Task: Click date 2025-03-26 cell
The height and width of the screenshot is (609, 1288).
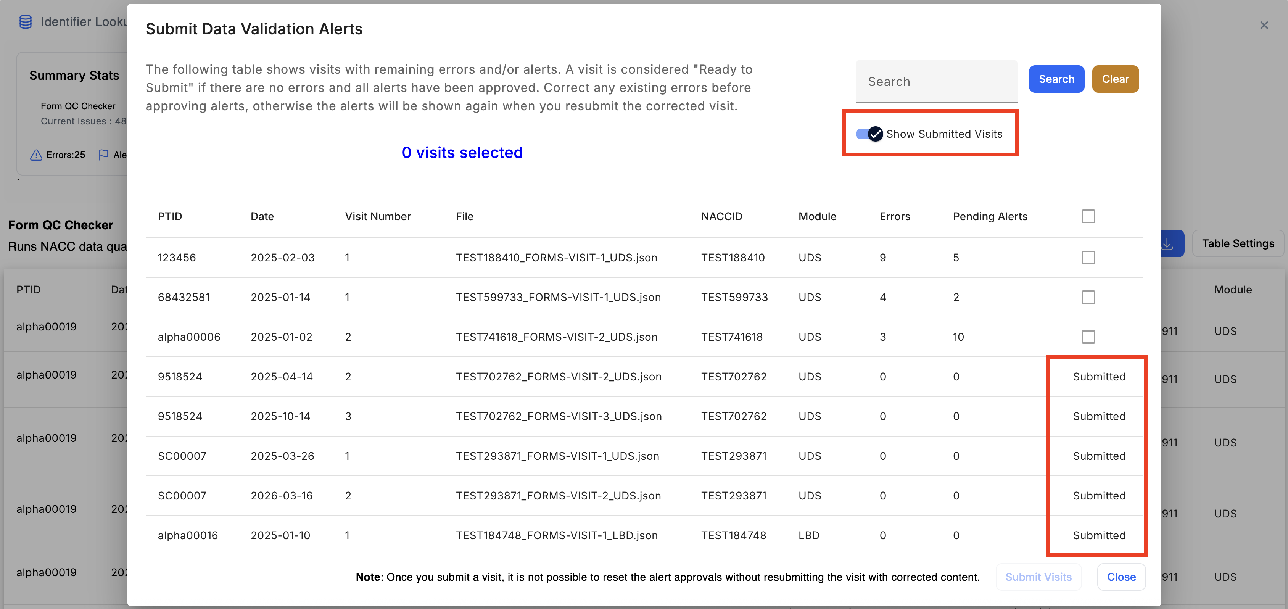Action: tap(282, 456)
